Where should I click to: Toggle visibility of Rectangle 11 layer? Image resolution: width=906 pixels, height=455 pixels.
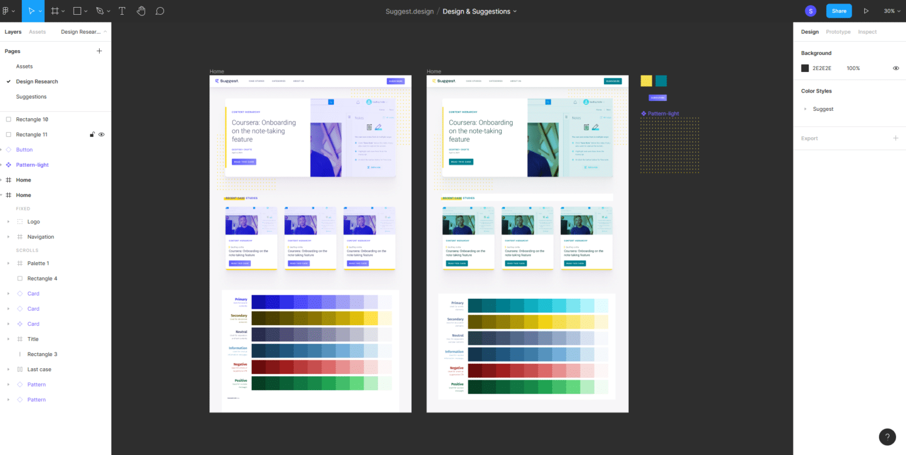point(101,134)
